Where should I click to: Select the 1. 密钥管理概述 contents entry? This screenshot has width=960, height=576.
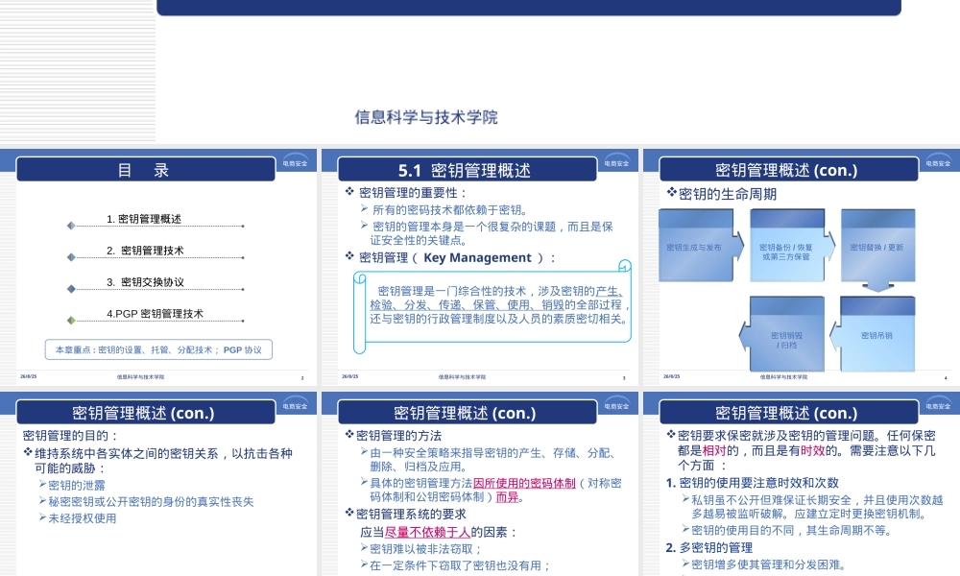(x=143, y=219)
